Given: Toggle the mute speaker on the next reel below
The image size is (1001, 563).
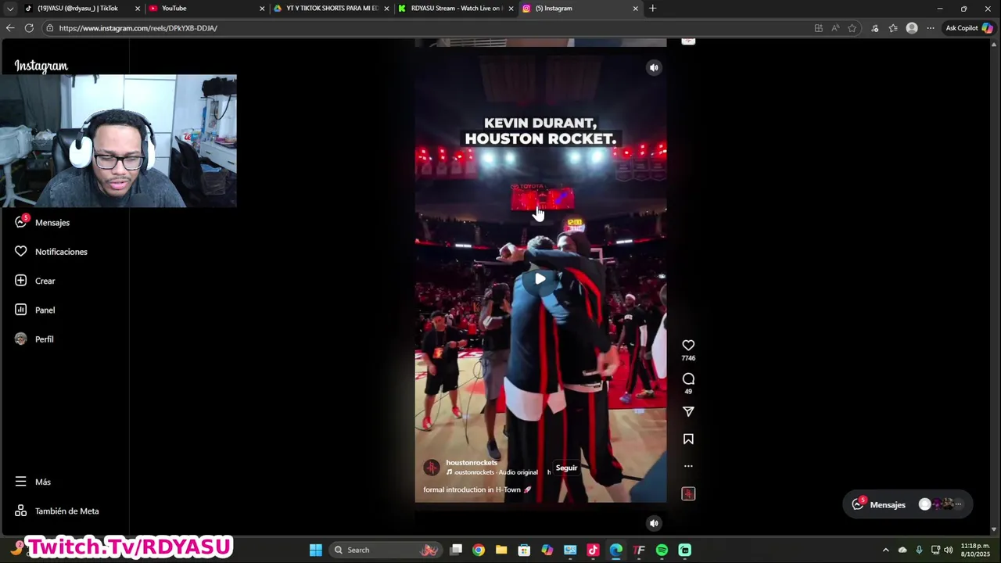Looking at the screenshot, I should click(x=654, y=523).
